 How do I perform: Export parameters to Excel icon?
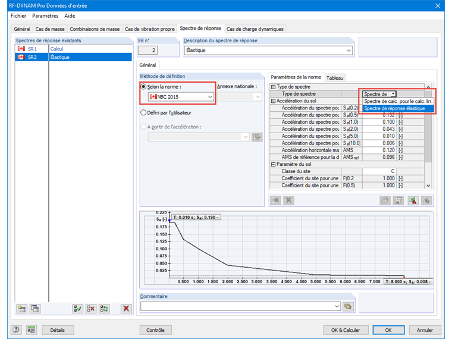413,200
